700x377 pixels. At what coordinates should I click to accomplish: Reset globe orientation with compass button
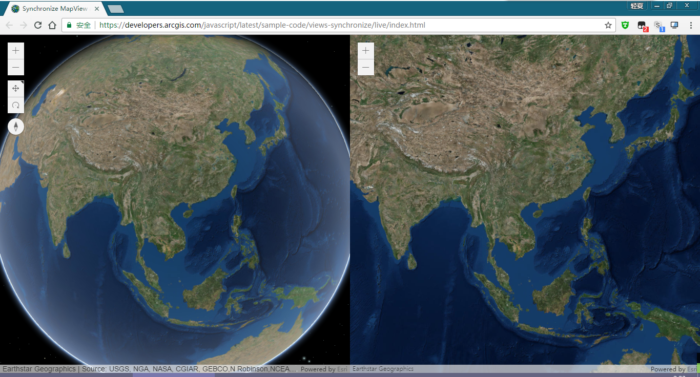coord(16,127)
